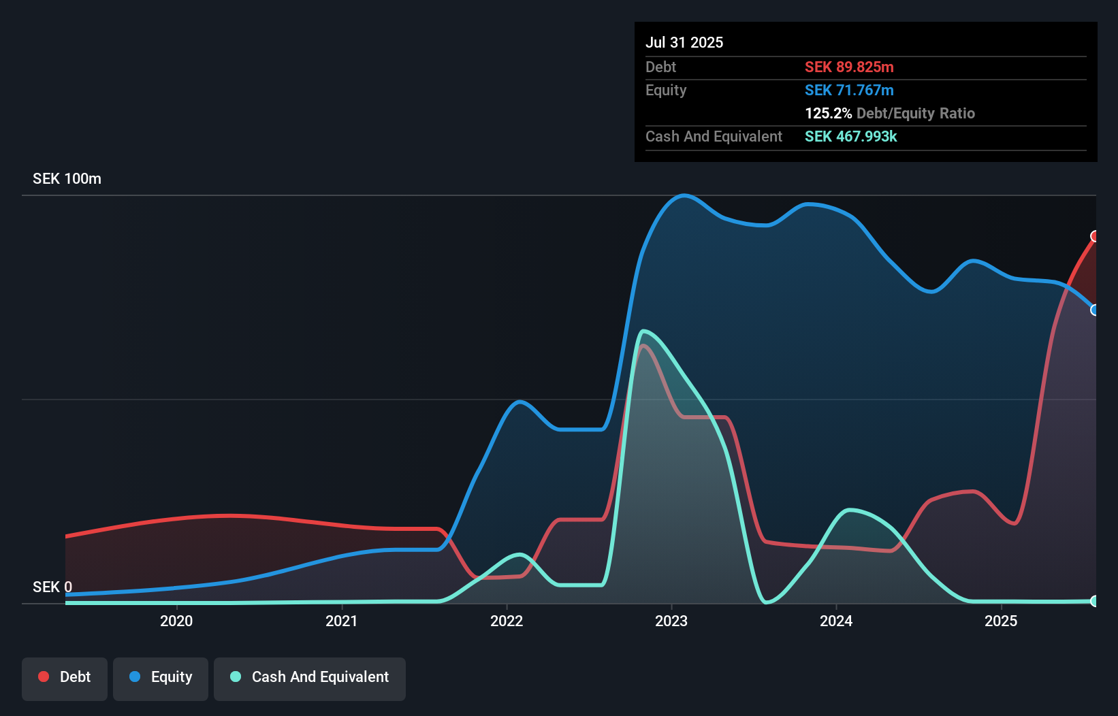Click the teal Cash And Equivalent legend dot

click(235, 677)
